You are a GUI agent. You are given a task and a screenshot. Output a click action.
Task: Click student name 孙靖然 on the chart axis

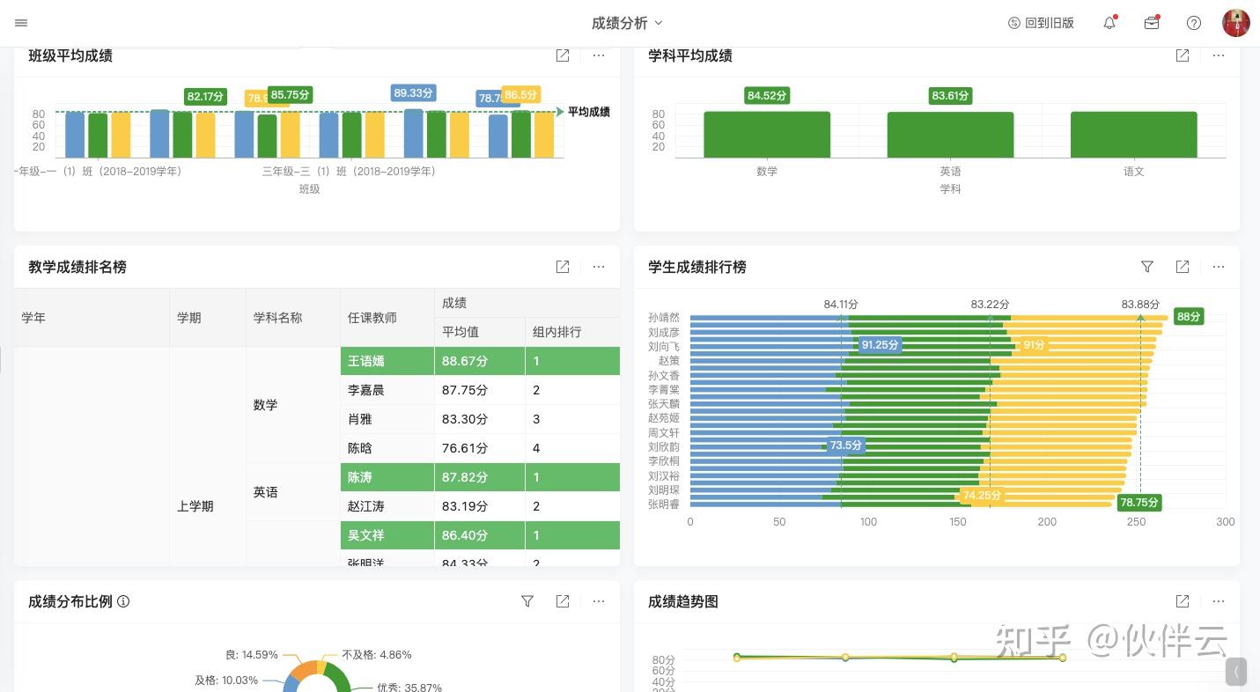pos(664,318)
